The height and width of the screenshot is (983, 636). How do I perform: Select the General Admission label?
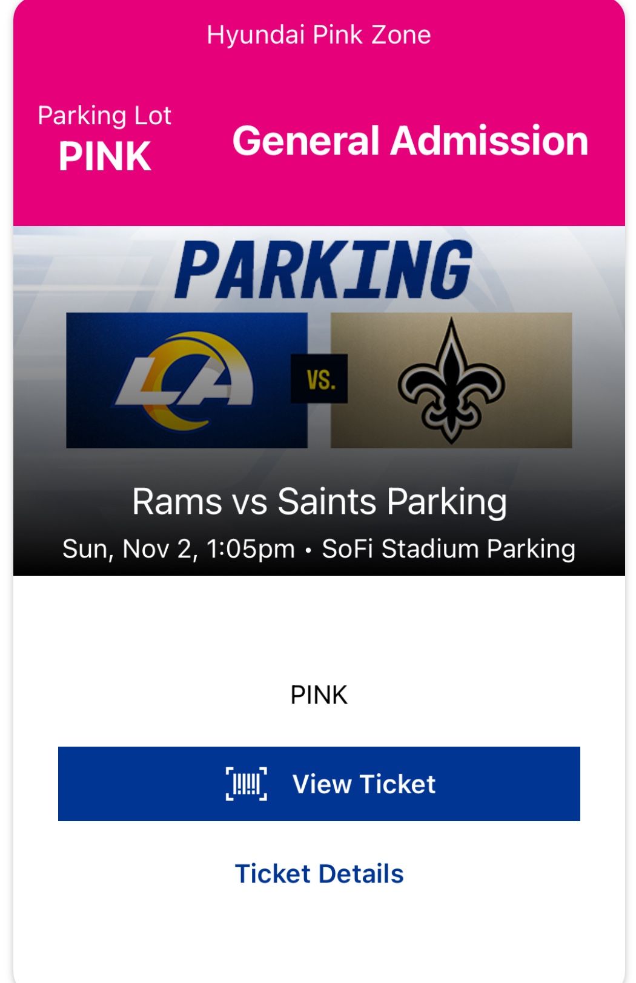click(410, 142)
